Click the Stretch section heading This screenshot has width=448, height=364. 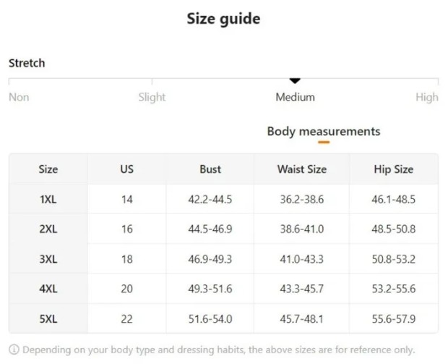pyautogui.click(x=27, y=63)
